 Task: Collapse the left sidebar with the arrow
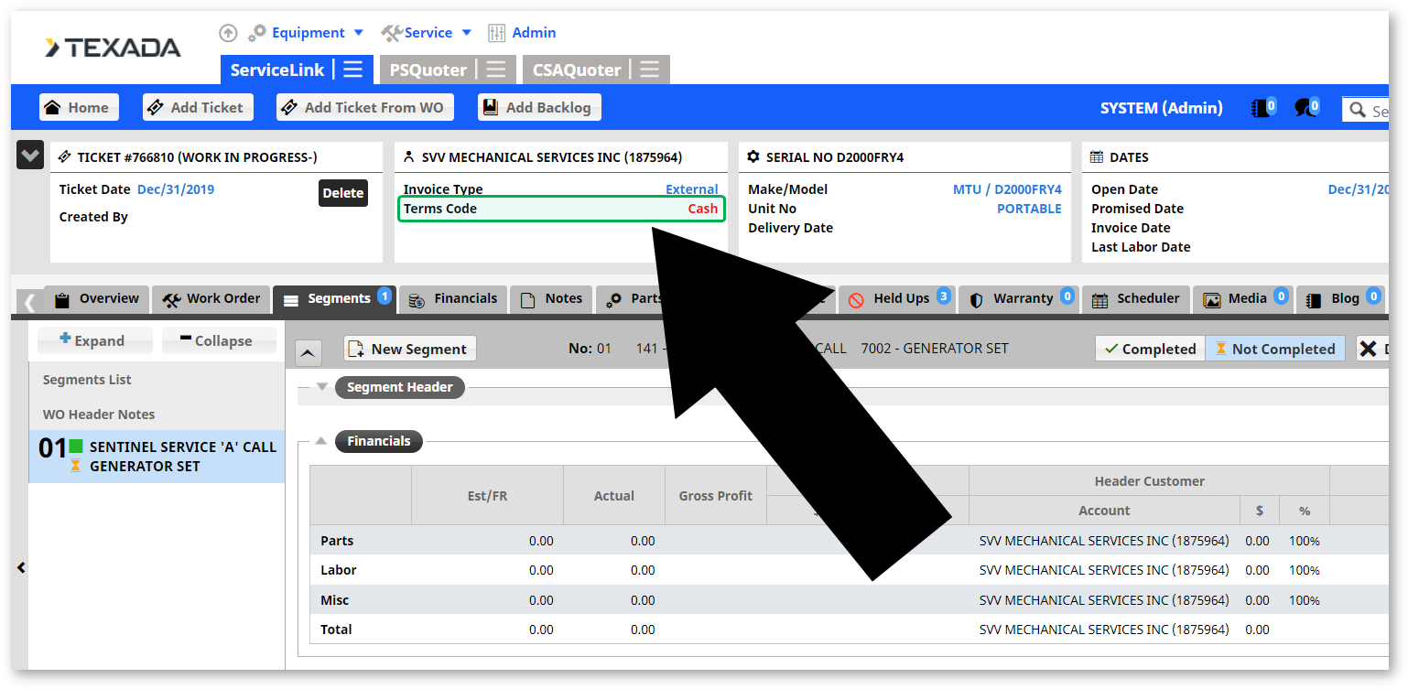tap(21, 568)
